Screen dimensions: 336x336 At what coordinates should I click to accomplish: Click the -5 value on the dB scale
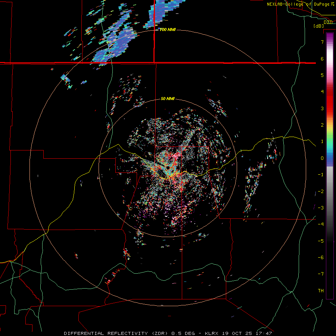[321, 241]
